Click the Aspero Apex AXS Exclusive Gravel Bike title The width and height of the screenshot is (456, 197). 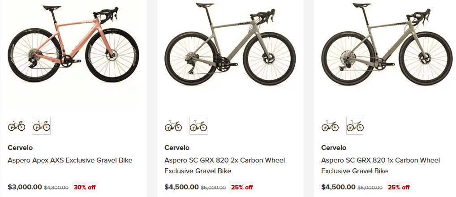tap(70, 160)
